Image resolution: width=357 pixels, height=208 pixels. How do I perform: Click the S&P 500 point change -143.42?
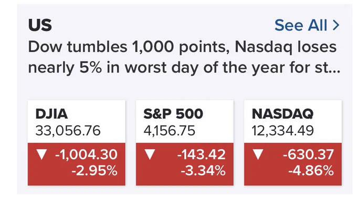tap(201, 154)
